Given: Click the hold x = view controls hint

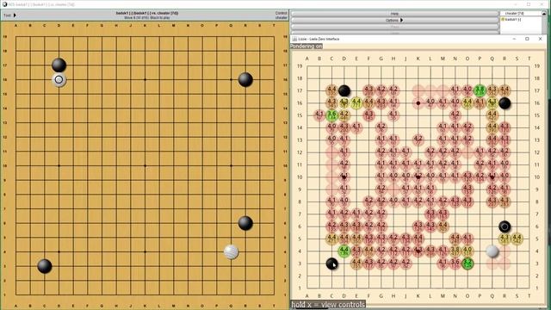Looking at the screenshot, I should (328, 304).
